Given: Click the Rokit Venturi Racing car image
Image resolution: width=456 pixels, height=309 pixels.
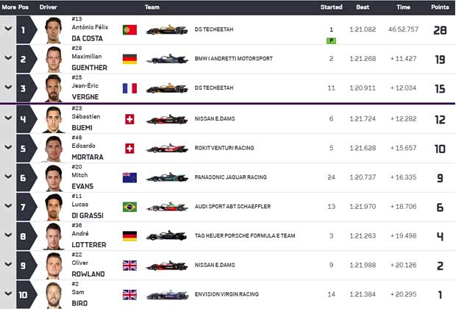Looking at the screenshot, I should point(167,148).
